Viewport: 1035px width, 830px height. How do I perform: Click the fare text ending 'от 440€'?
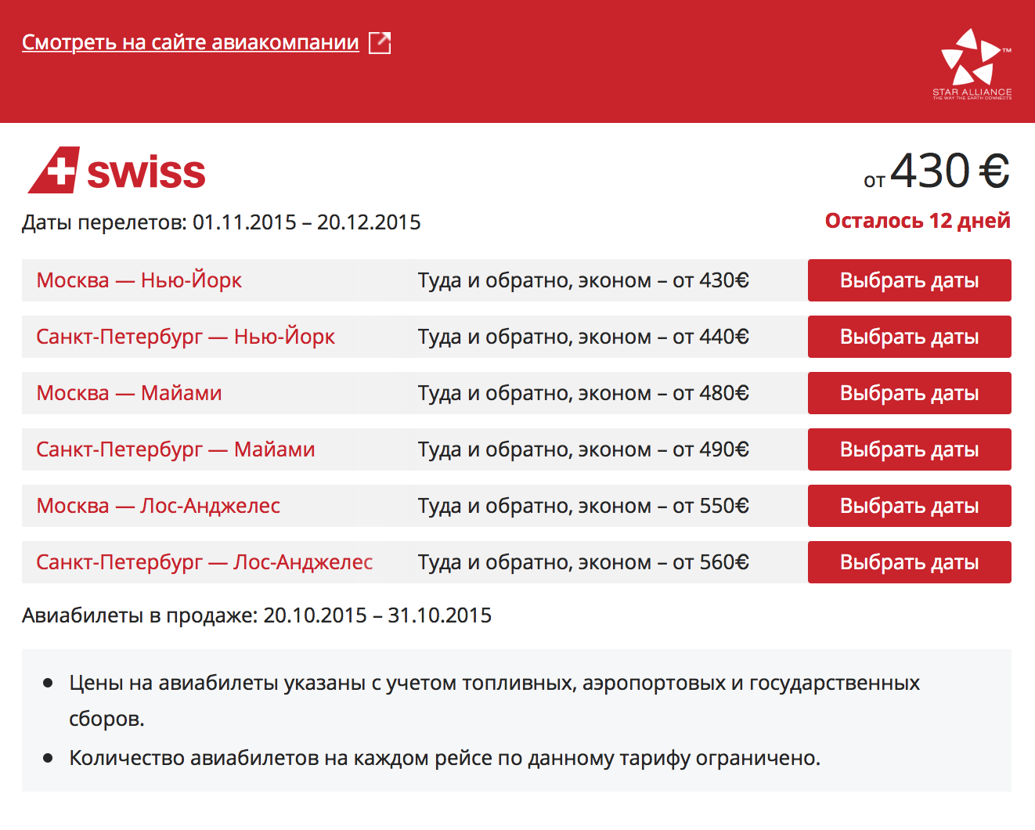pos(583,337)
